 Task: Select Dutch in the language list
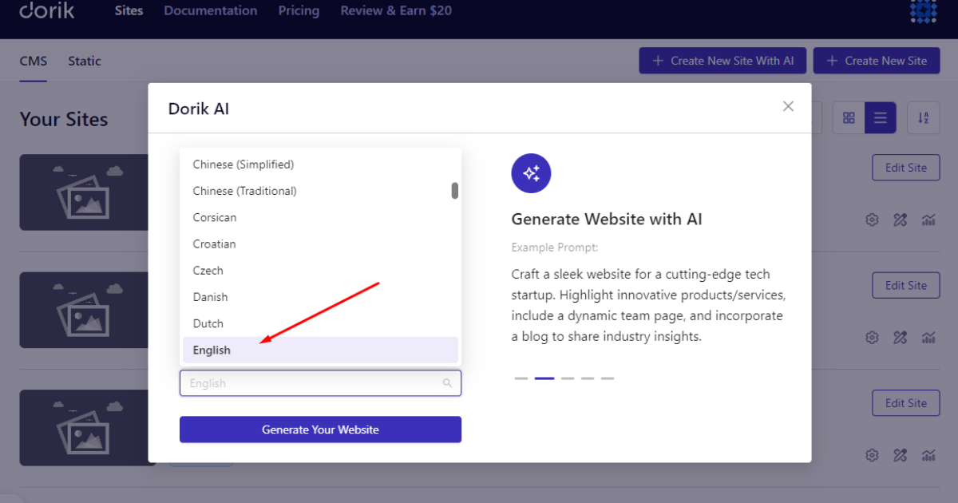tap(320, 323)
